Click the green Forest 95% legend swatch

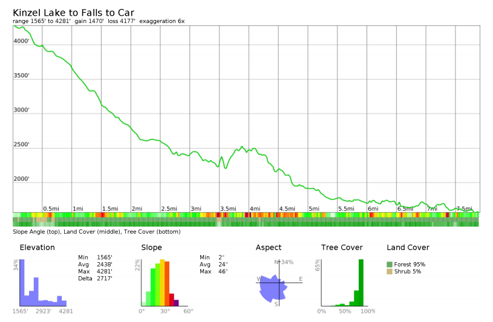(x=390, y=265)
